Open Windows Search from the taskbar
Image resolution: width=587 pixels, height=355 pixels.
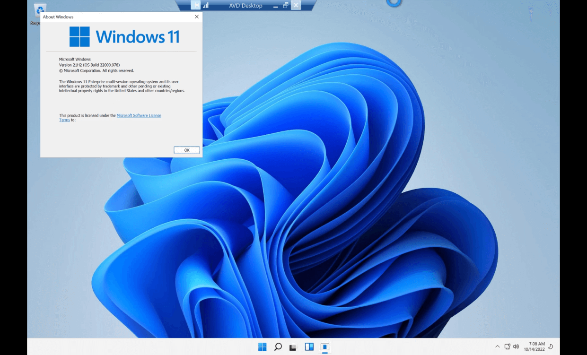coord(278,346)
